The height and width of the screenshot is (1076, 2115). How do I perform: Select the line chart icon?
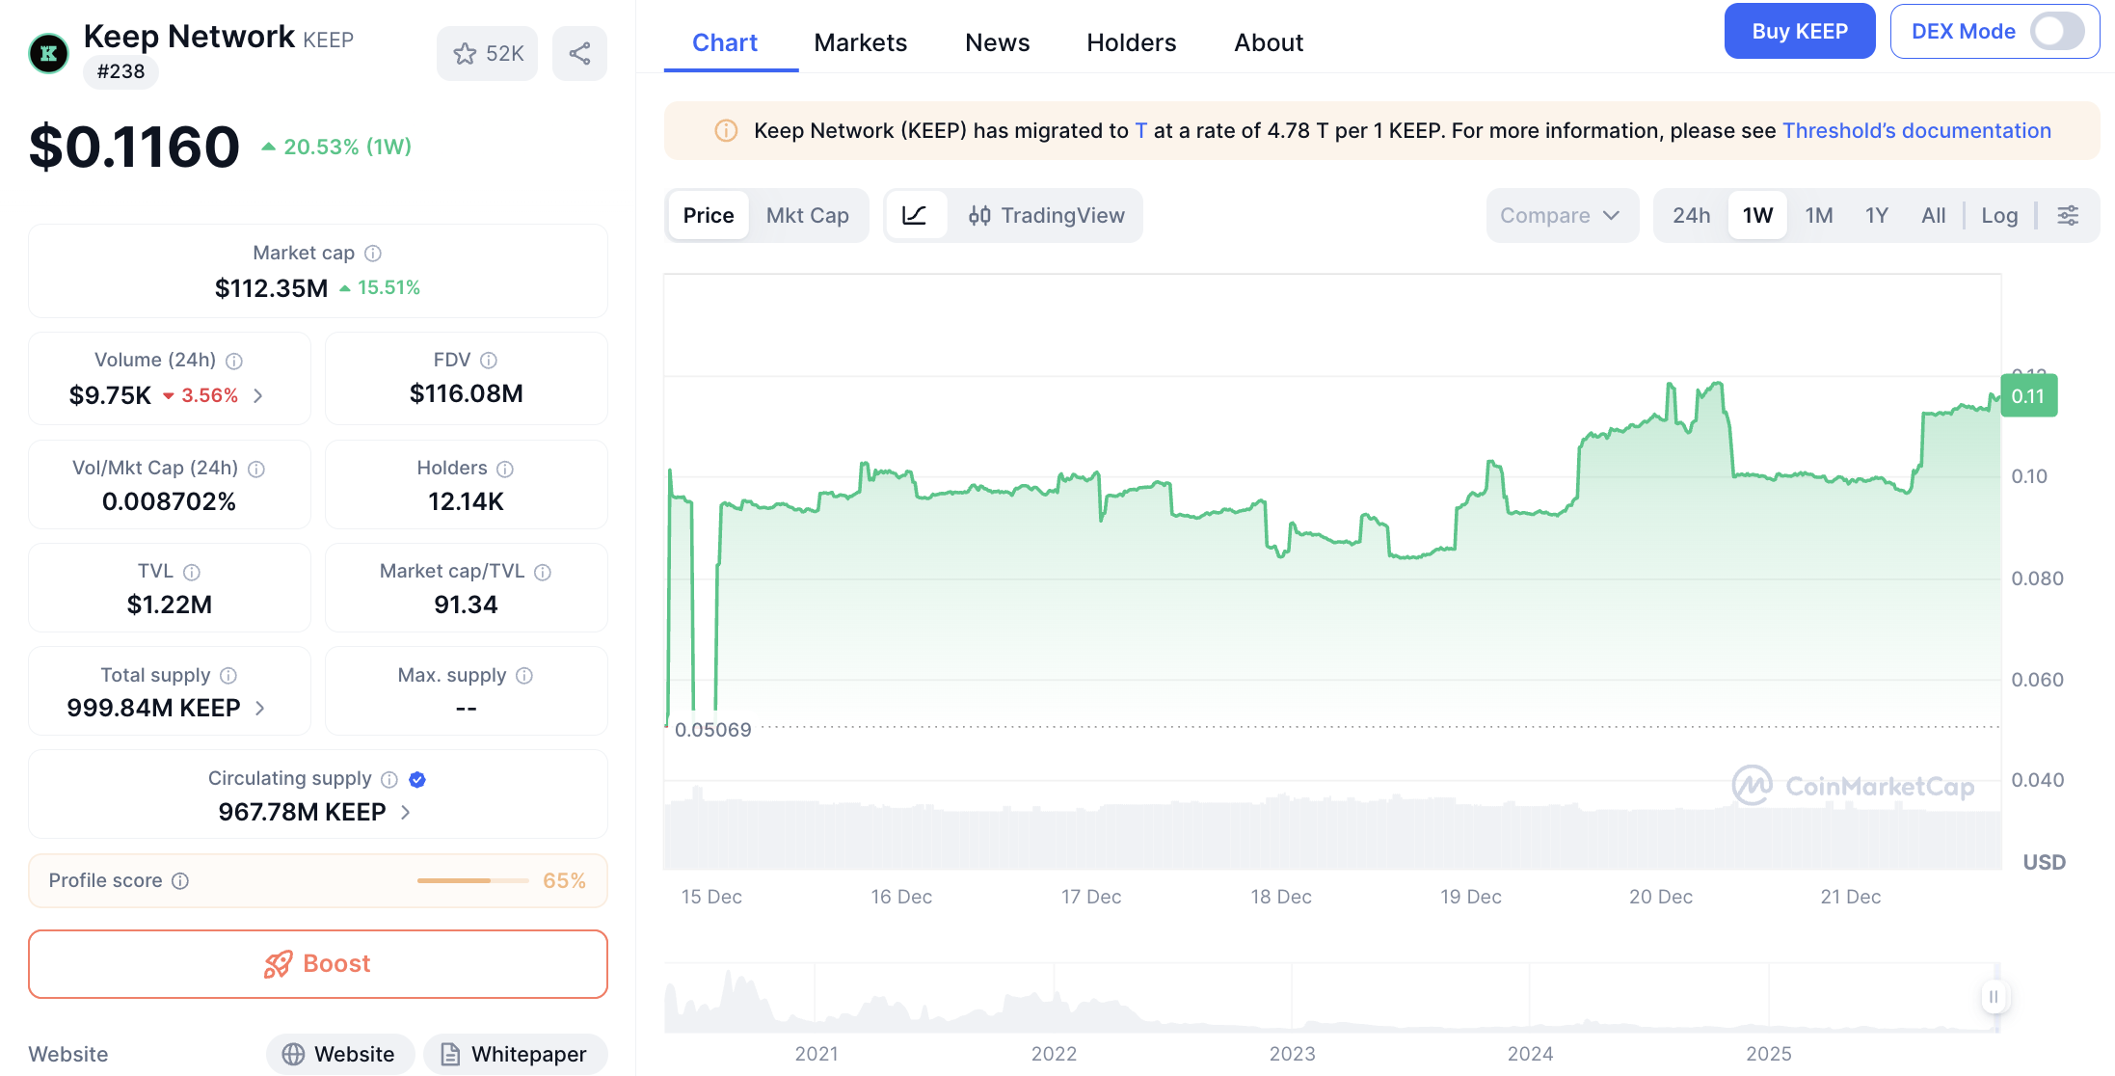click(x=915, y=215)
